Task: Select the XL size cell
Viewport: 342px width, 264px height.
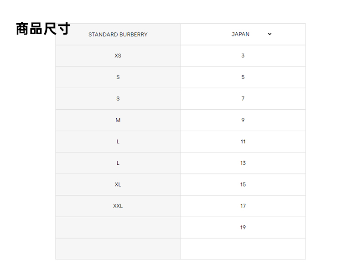Action: point(118,184)
